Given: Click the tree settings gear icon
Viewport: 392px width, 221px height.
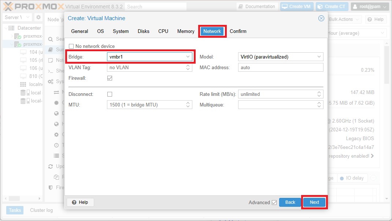Looking at the screenshot, I should pyautogui.click(x=38, y=17).
